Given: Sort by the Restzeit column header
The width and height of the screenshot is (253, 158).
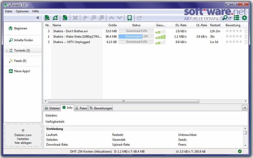Looking at the screenshot, I should tap(215, 25).
